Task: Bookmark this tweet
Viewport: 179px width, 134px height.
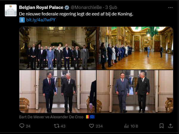Action: tap(161, 126)
